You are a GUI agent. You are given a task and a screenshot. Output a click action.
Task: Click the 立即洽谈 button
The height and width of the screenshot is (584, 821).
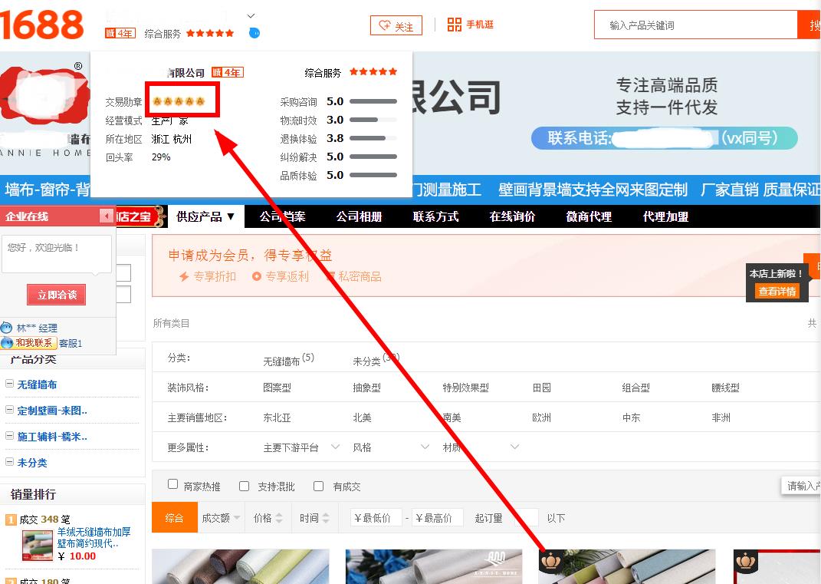point(57,295)
